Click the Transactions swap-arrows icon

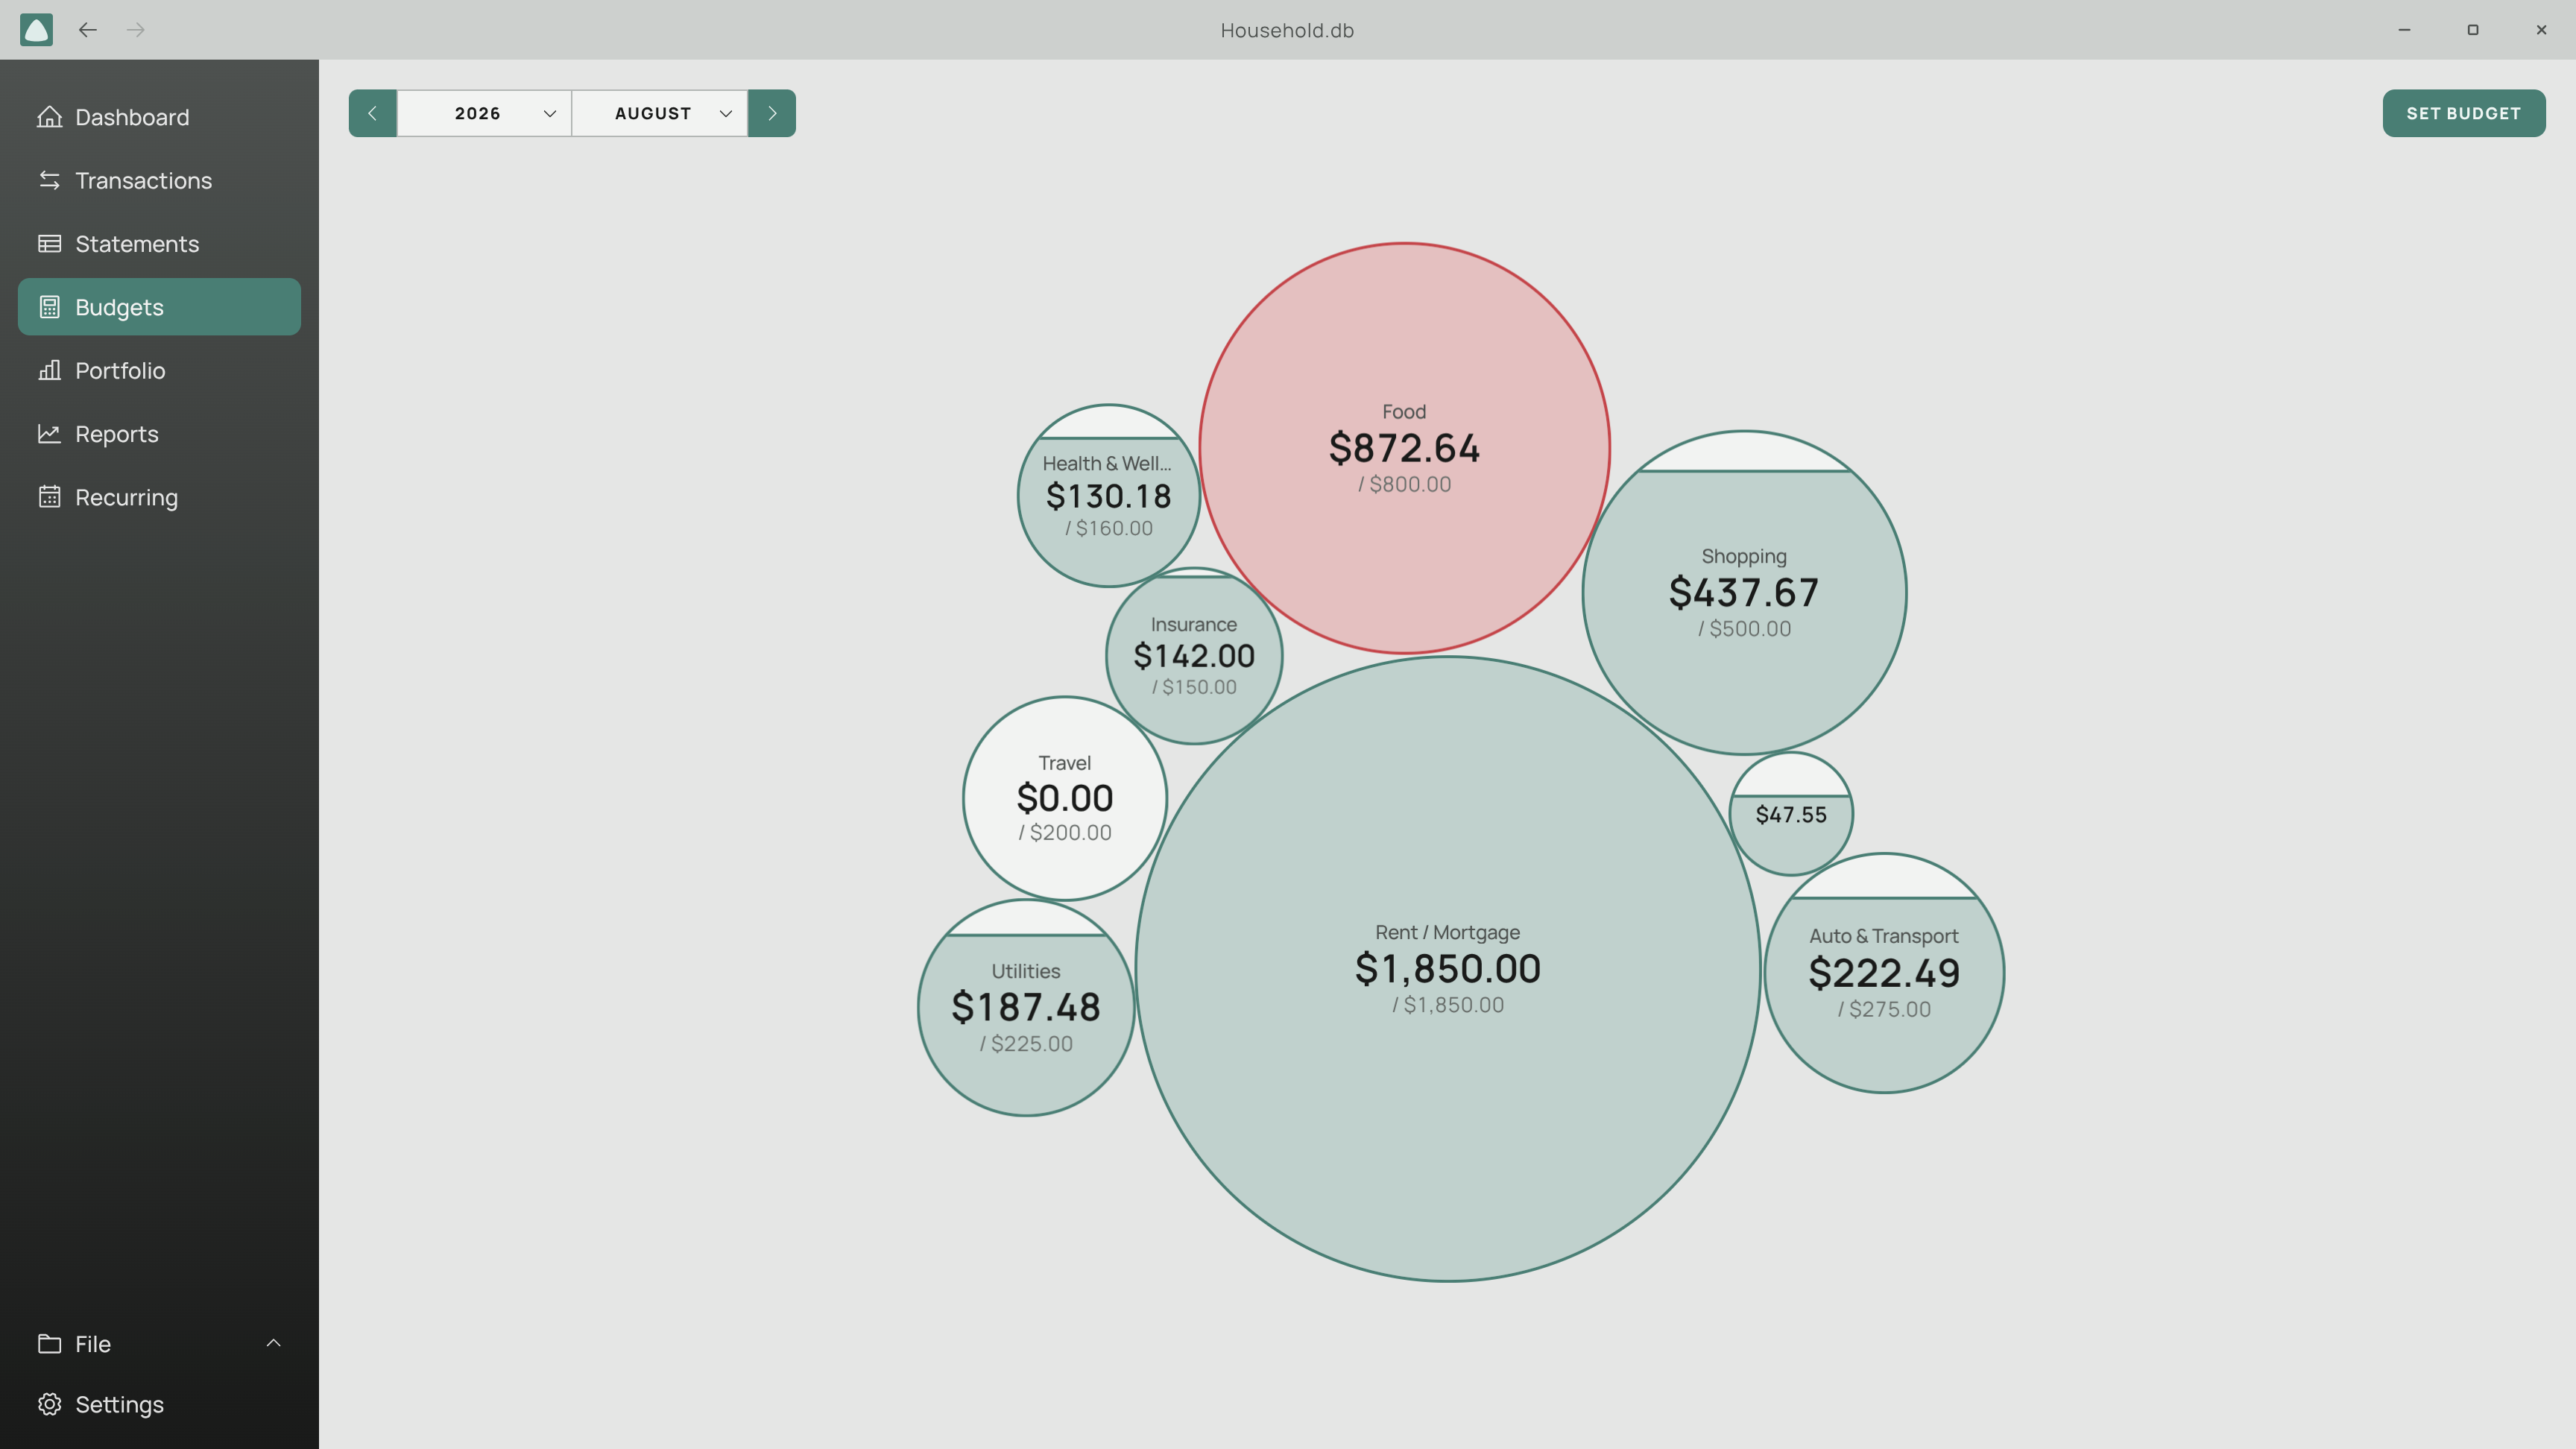tap(49, 180)
